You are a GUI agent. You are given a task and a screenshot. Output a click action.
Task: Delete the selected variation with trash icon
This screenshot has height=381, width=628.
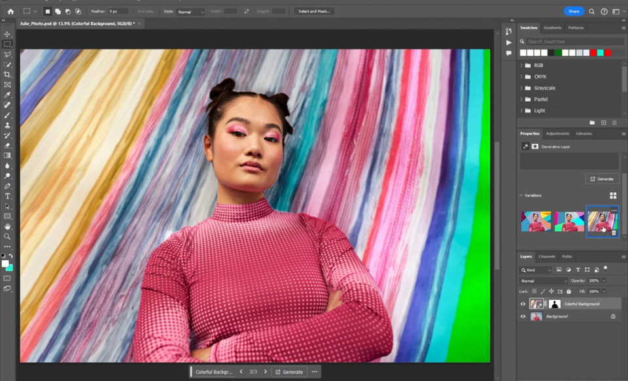coord(614,232)
